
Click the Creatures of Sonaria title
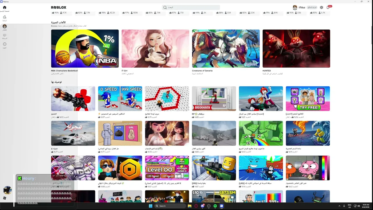[x=202, y=71]
